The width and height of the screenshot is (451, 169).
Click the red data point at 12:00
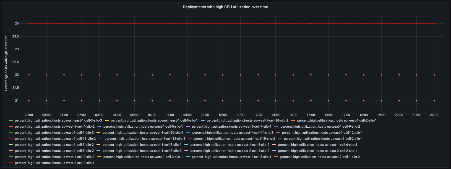tap(258, 24)
